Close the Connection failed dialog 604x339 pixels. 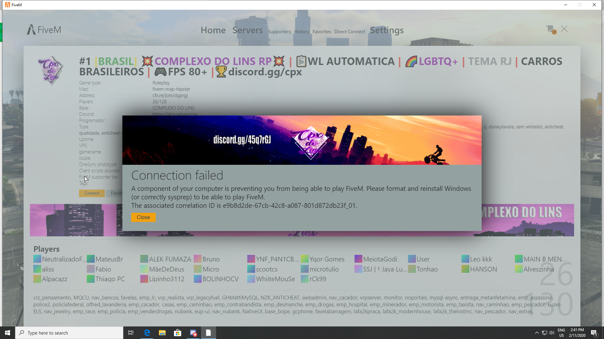(x=143, y=217)
